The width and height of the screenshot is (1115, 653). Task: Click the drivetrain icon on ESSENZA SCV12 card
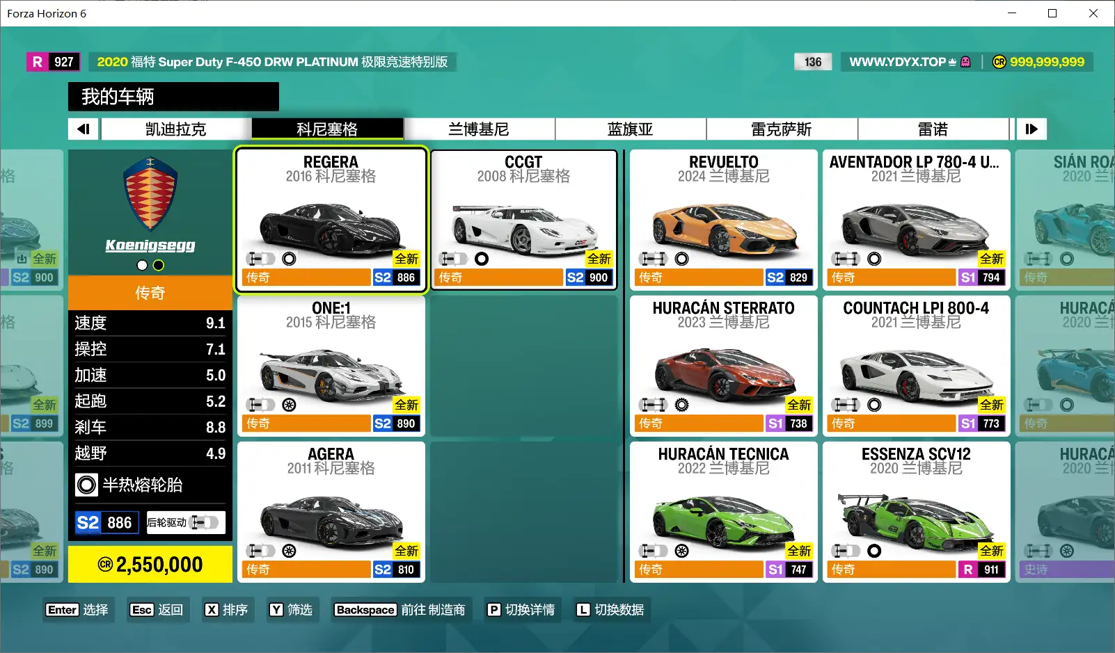846,551
